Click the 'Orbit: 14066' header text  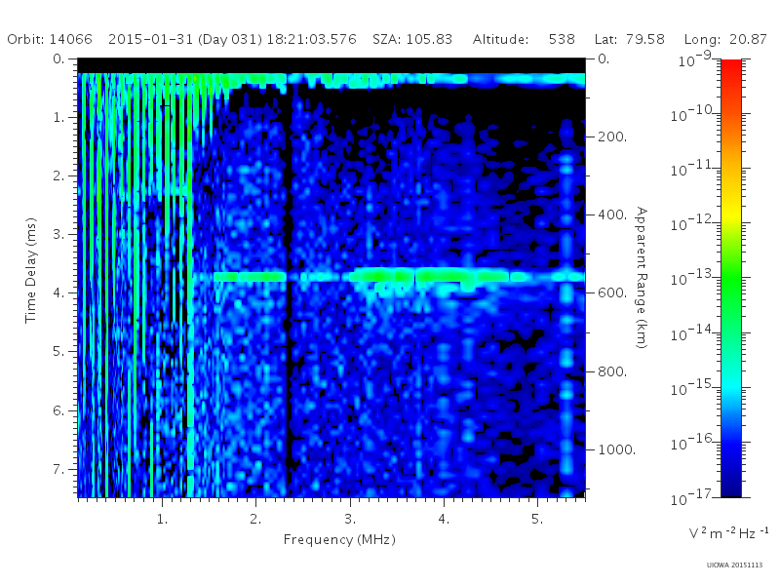pyautogui.click(x=50, y=39)
